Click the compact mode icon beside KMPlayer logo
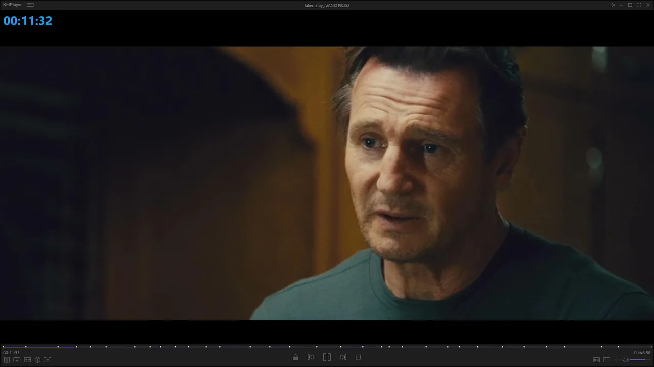The width and height of the screenshot is (654, 367). 30,5
